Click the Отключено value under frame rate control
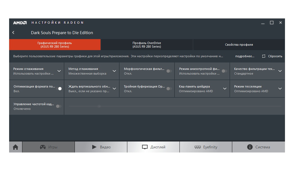Image resolution: width=301 pixels, height=169 pixels. [22, 109]
